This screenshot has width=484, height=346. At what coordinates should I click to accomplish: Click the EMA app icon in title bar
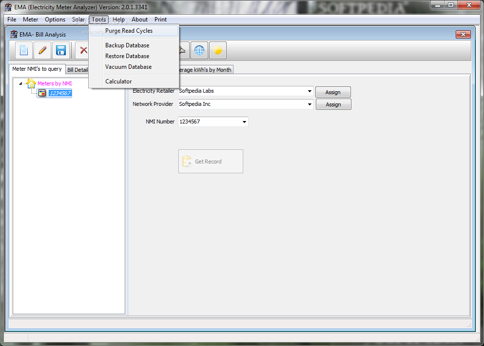pyautogui.click(x=8, y=7)
